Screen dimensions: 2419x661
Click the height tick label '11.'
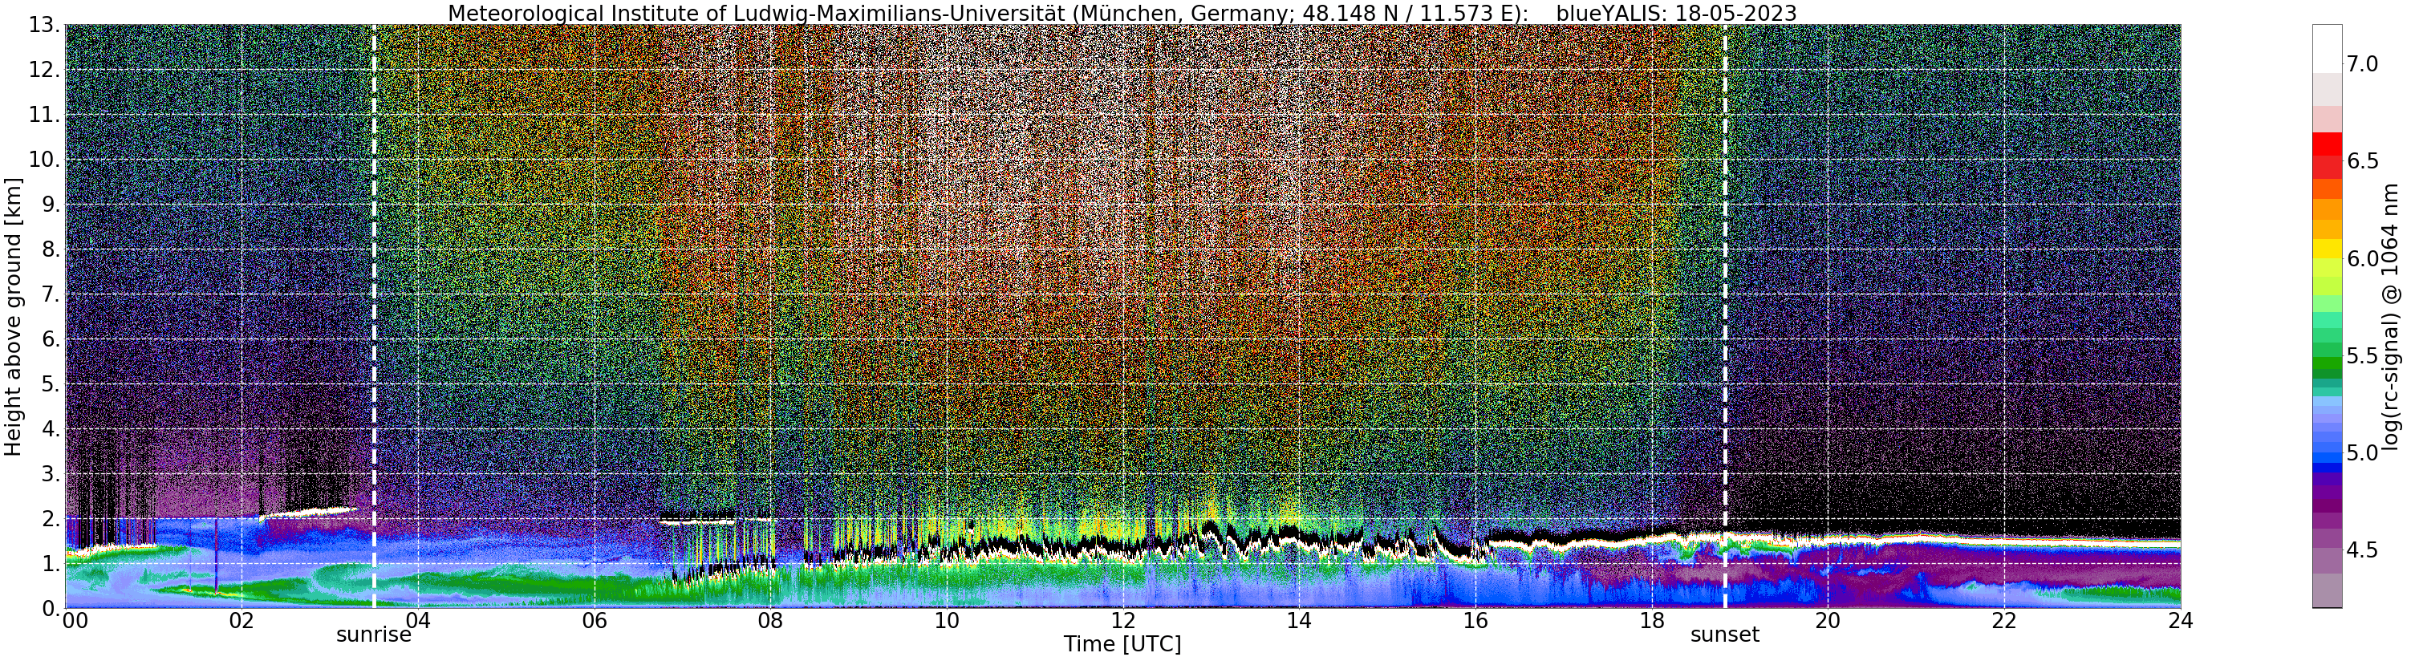coord(46,116)
